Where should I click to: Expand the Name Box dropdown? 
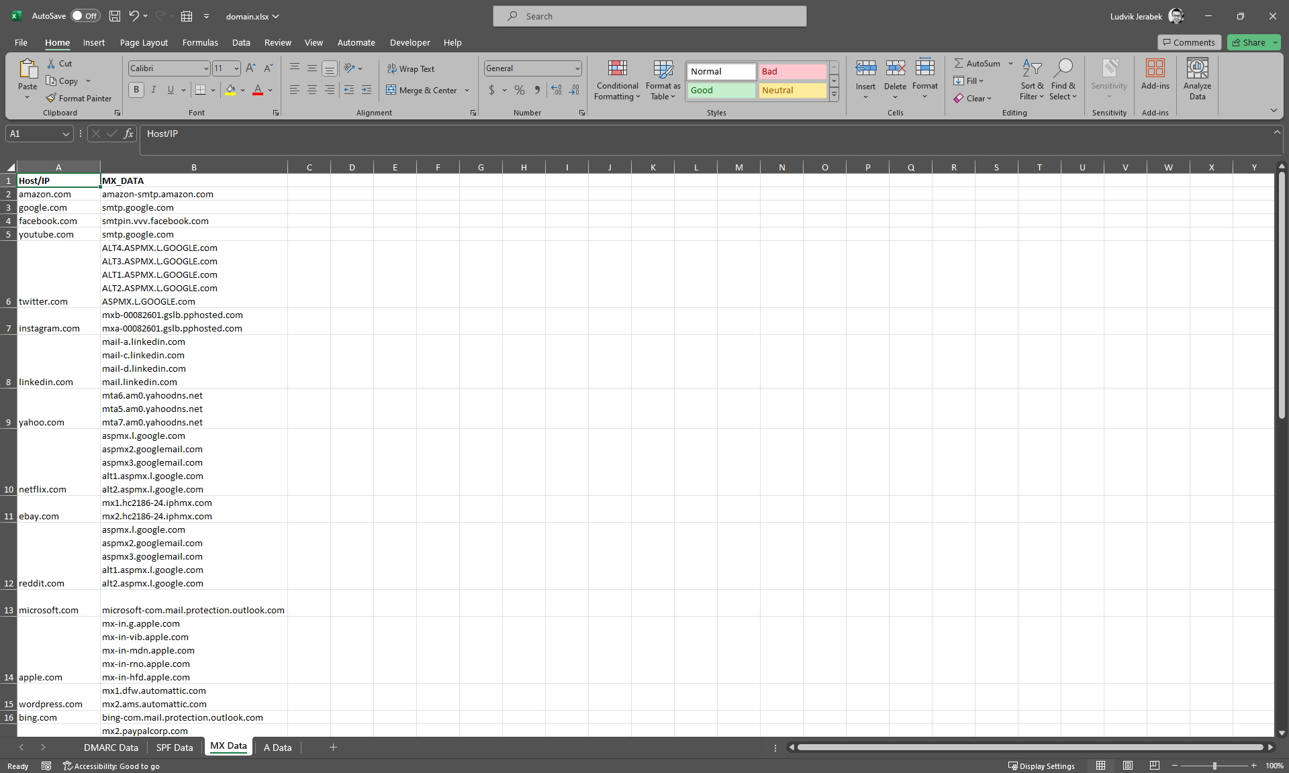(x=66, y=134)
